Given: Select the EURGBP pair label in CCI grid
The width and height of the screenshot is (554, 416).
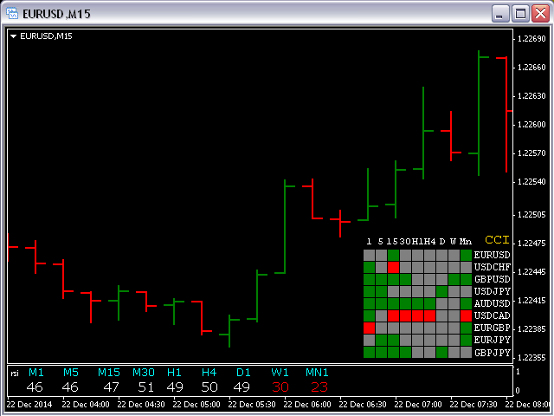Looking at the screenshot, I should click(x=493, y=328).
